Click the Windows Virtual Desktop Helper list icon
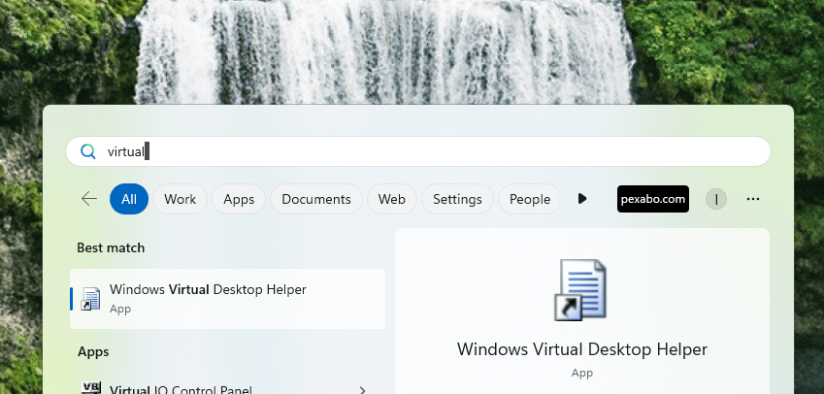824x394 pixels. [90, 299]
